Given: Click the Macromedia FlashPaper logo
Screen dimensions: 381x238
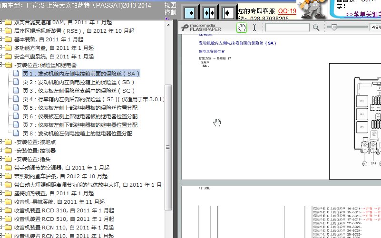Looking at the screenshot, I should (x=201, y=28).
